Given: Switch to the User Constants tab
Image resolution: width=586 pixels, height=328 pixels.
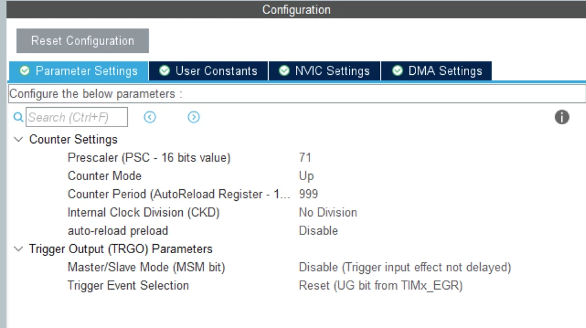Looking at the screenshot, I should coord(208,71).
